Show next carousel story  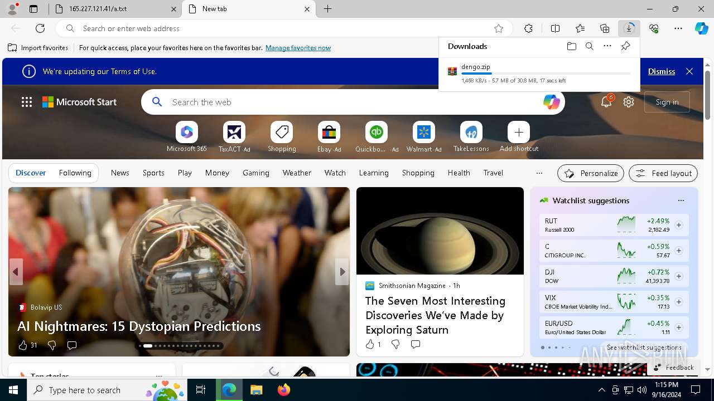342,272
